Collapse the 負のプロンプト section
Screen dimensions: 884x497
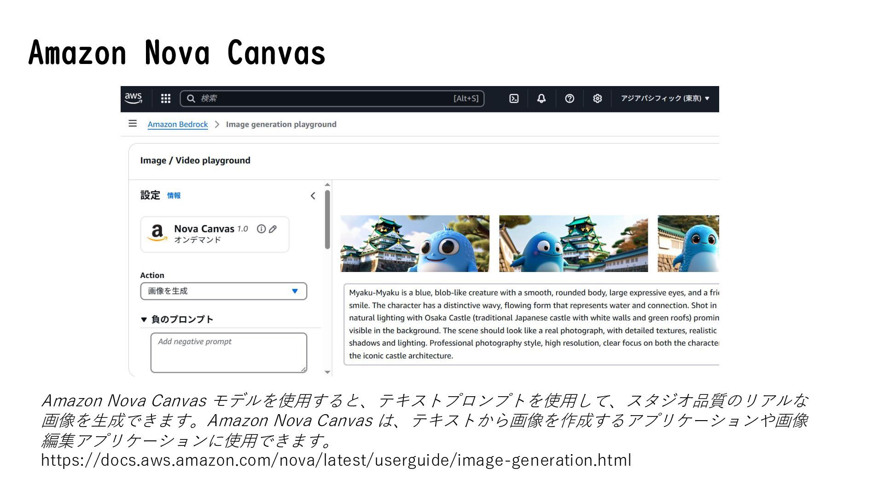point(177,319)
